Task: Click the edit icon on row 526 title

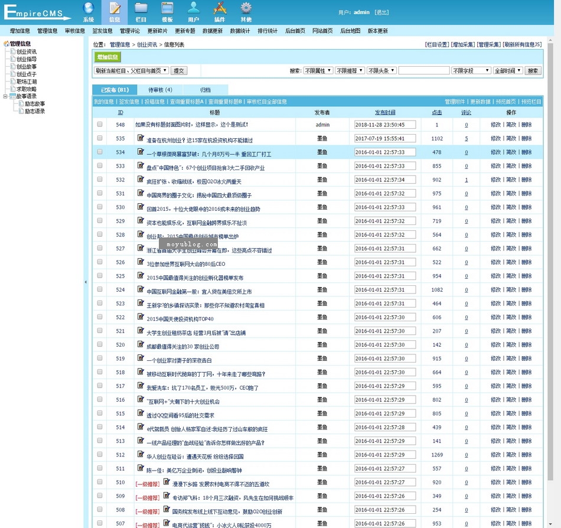Action: (141, 262)
